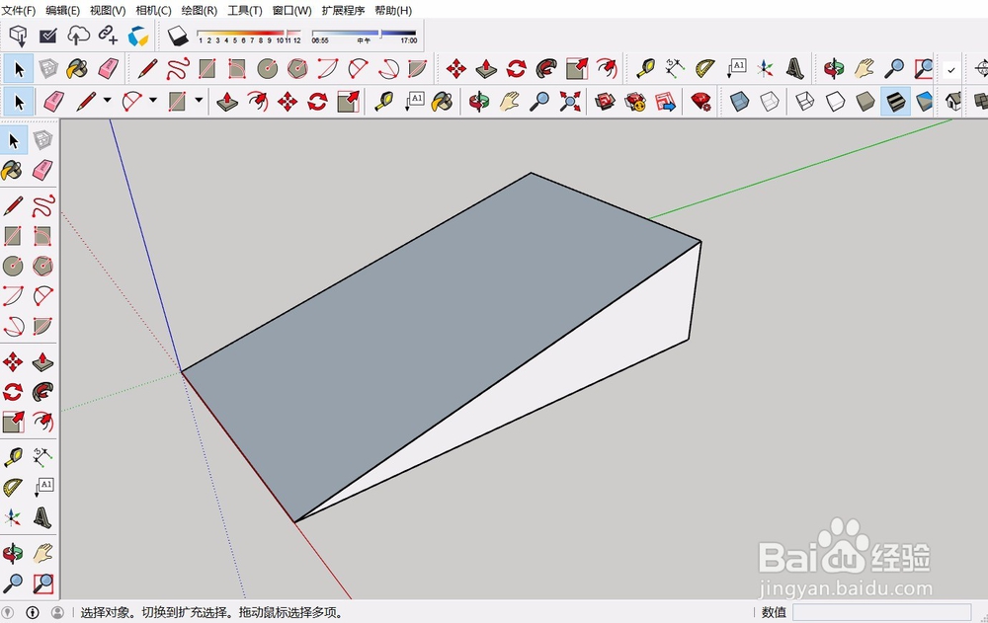The width and height of the screenshot is (988, 623).
Task: Open the 帮助(H) menu
Action: point(393,11)
